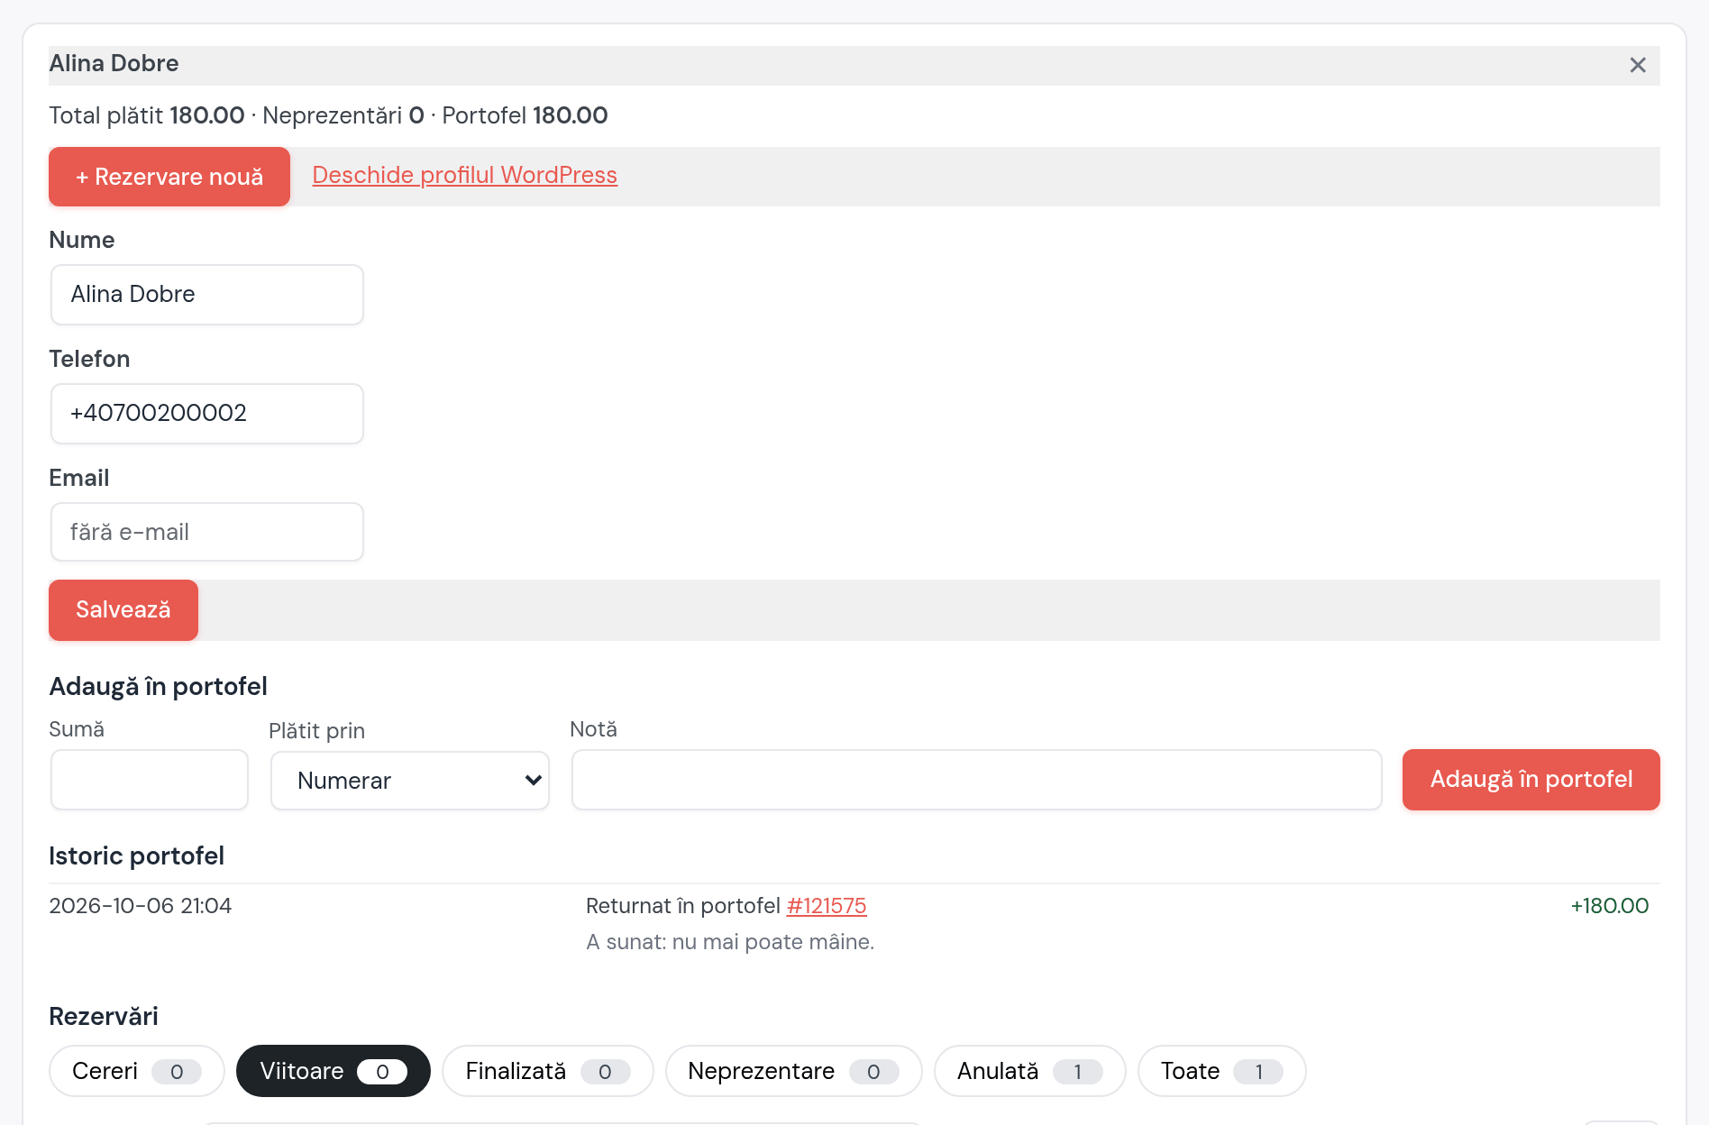This screenshot has width=1709, height=1125.
Task: Select the Cereri filter tab
Action: 137,1071
